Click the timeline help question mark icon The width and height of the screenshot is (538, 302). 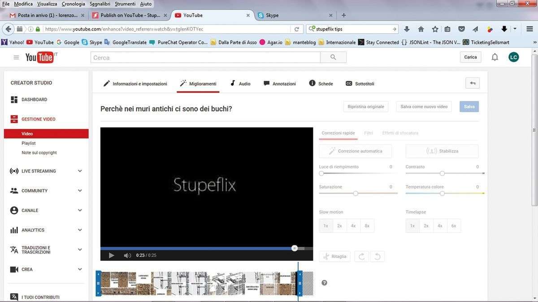click(x=324, y=283)
